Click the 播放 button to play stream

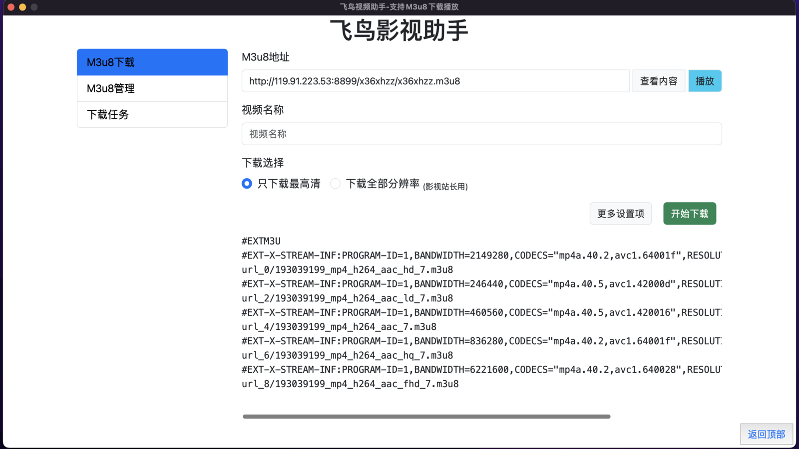(x=705, y=81)
